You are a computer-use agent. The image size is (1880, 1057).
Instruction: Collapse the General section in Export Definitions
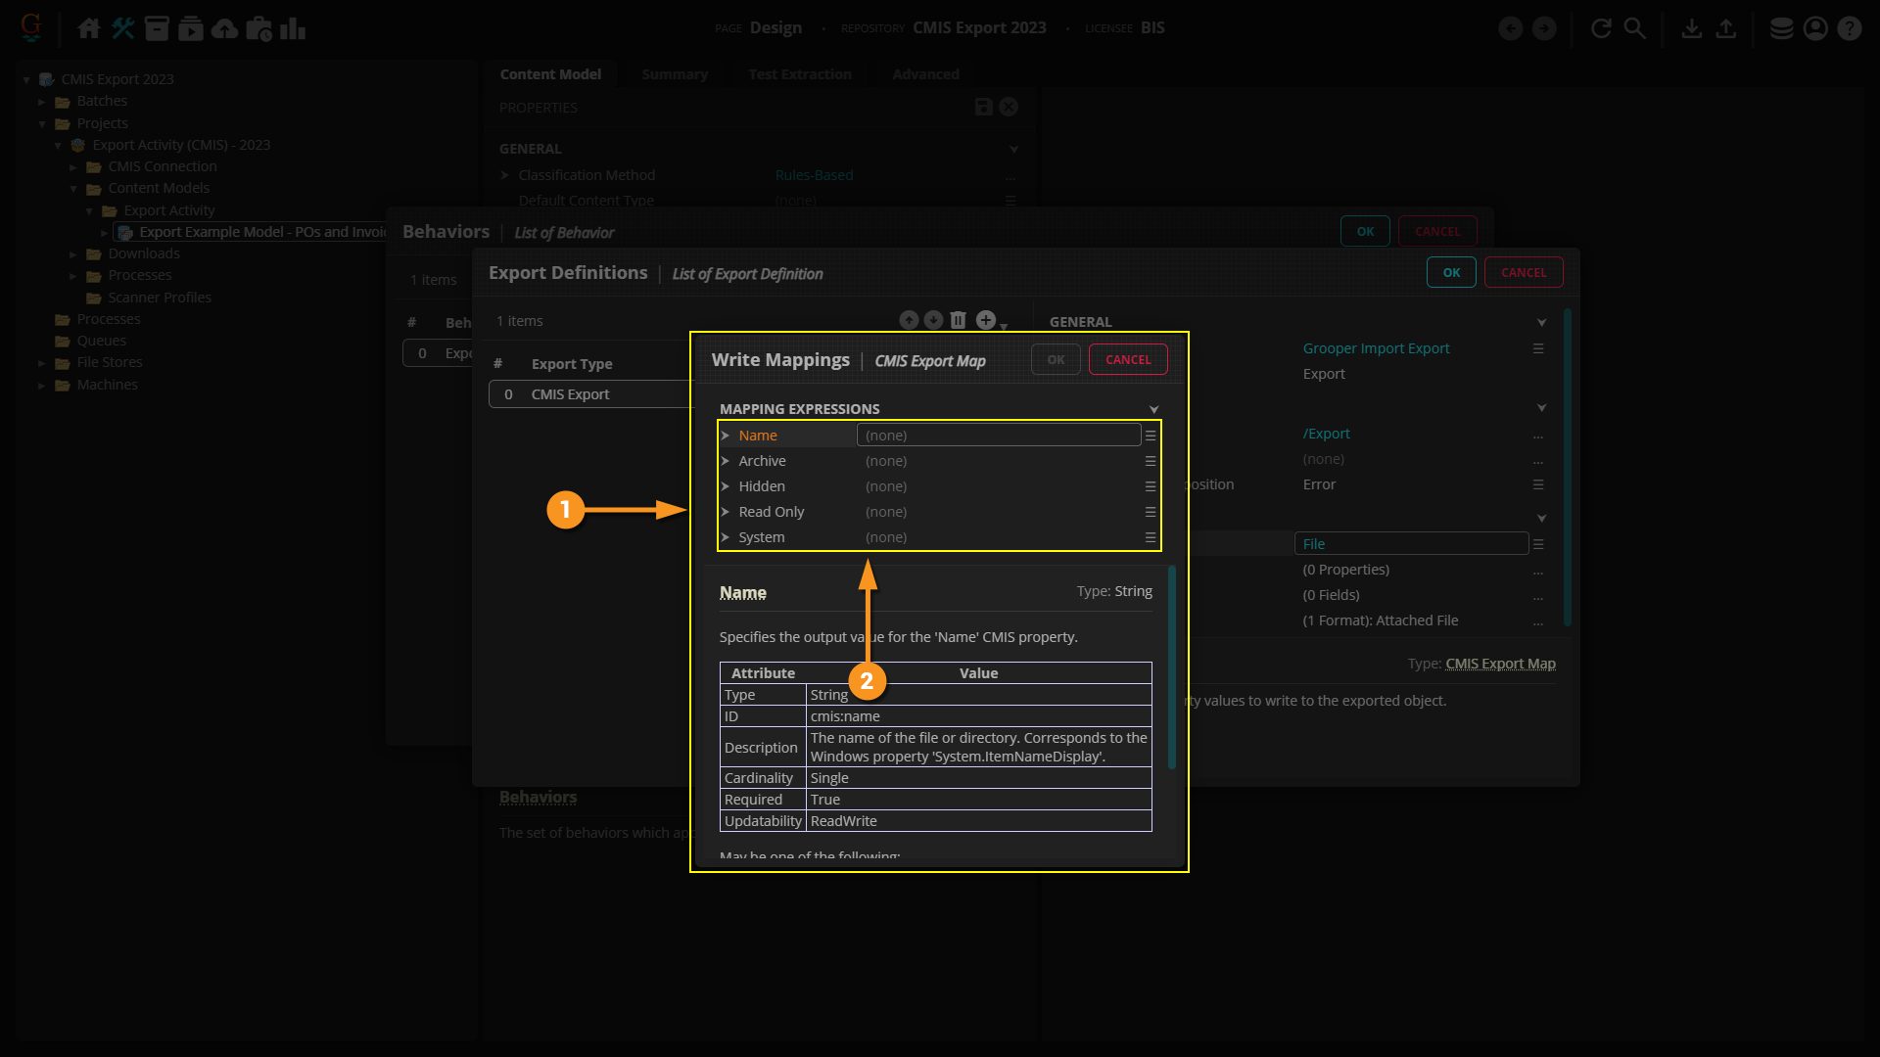click(x=1541, y=322)
